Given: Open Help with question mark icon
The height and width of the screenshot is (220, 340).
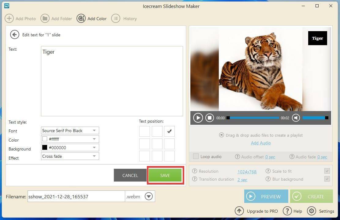Looking at the screenshot, I should [287, 211].
